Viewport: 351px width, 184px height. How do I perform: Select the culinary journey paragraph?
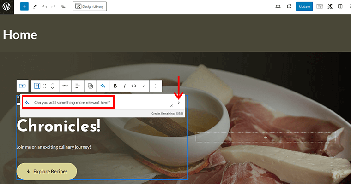(54, 147)
